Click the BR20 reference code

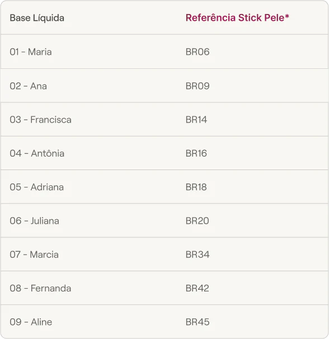(x=198, y=221)
